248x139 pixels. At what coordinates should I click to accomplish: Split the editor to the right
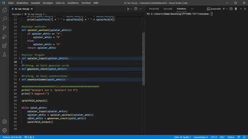[136, 9]
